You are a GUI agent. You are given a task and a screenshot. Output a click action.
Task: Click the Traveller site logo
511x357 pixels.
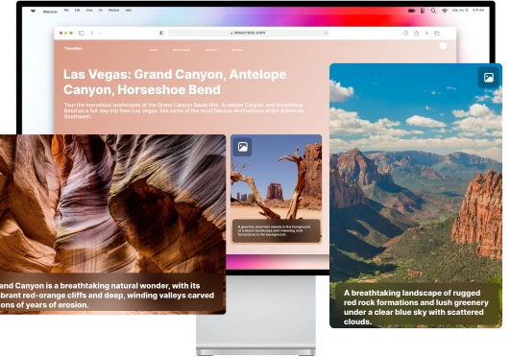74,49
